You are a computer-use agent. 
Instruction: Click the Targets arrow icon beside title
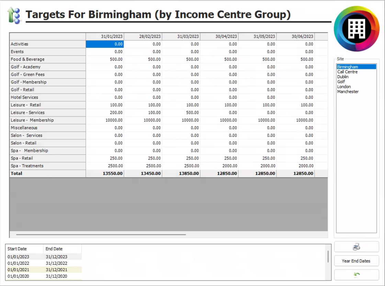point(13,15)
